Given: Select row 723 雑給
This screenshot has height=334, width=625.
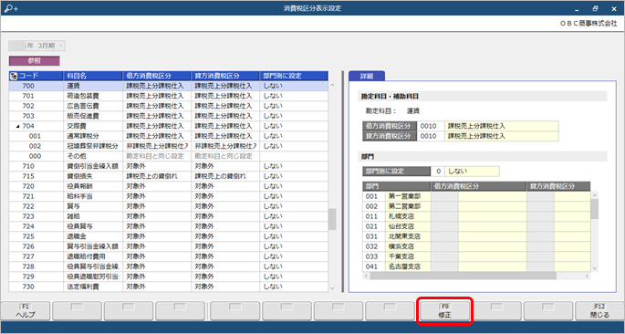Looking at the screenshot, I should (x=169, y=216).
